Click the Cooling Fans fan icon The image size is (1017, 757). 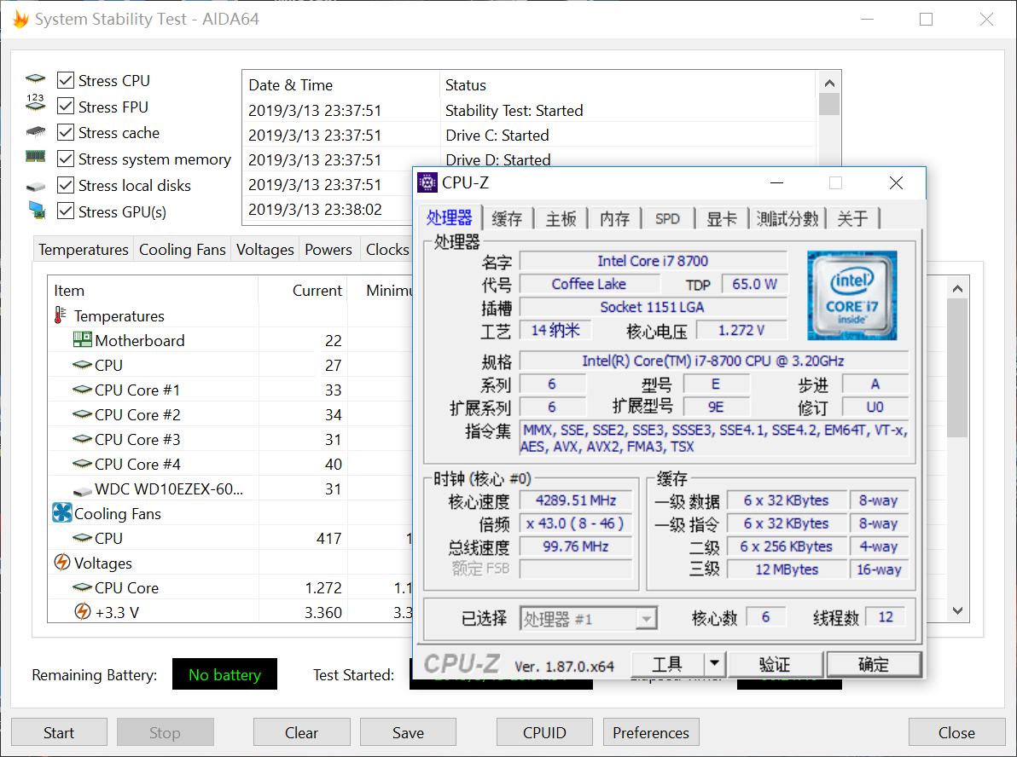tap(62, 513)
